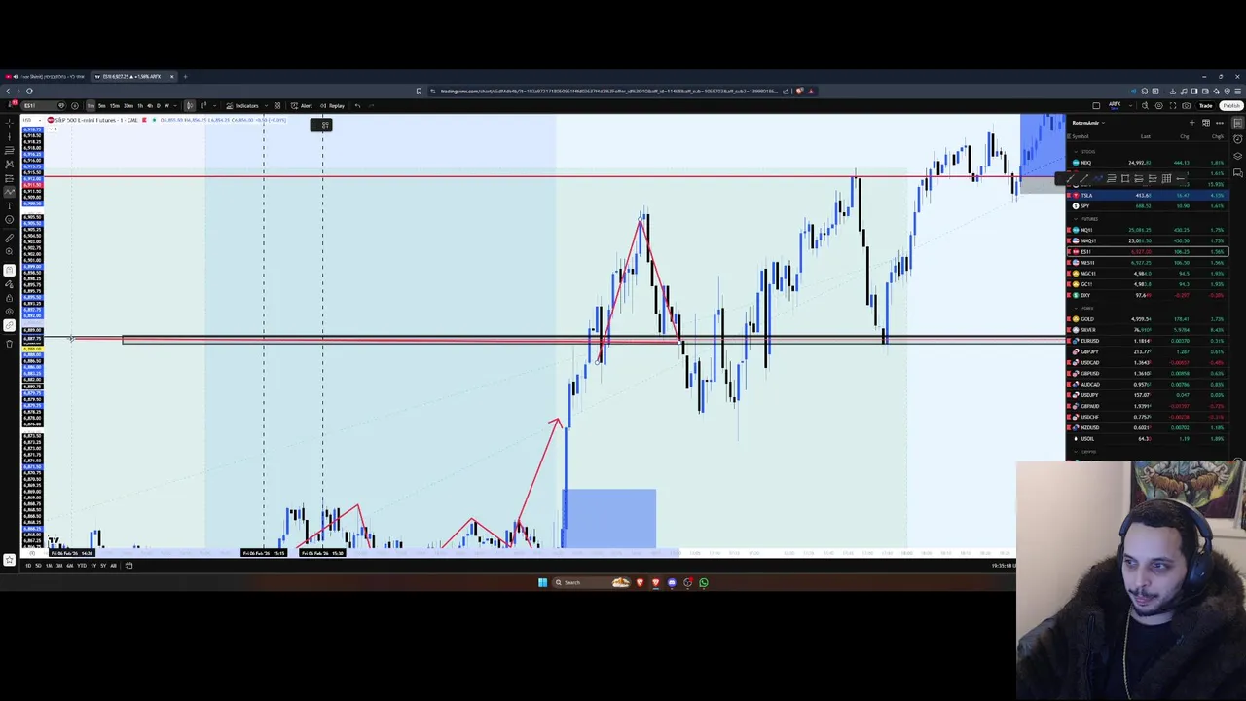This screenshot has height=701, width=1246.
Task: Toggle the flag on GC1! row
Action: click(x=1069, y=284)
